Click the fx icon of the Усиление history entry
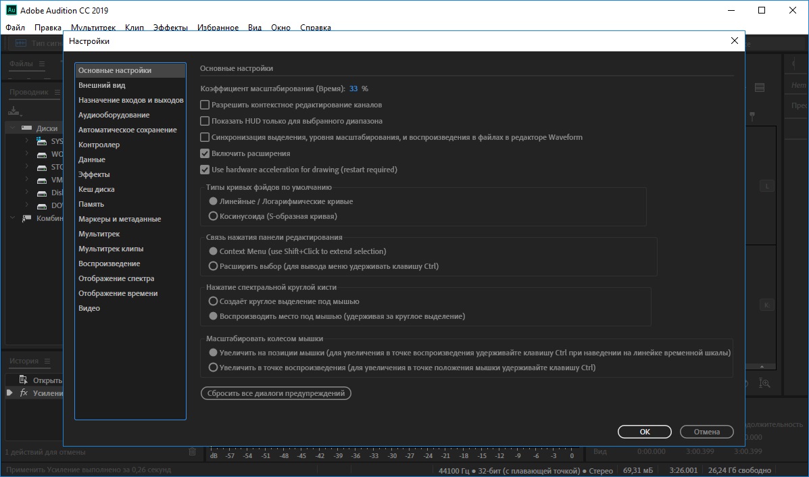This screenshot has width=809, height=477. [24, 393]
